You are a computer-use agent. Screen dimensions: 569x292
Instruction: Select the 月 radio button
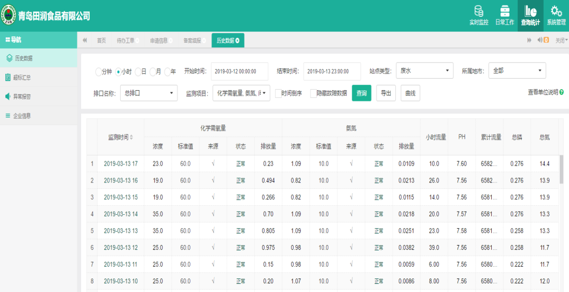click(x=153, y=72)
